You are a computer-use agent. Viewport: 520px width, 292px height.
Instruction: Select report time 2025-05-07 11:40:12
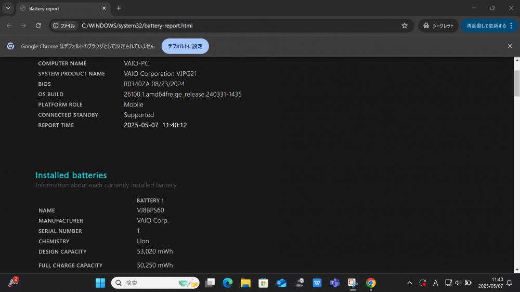pyautogui.click(x=155, y=125)
